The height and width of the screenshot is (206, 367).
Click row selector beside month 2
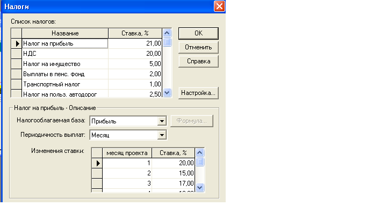97,173
